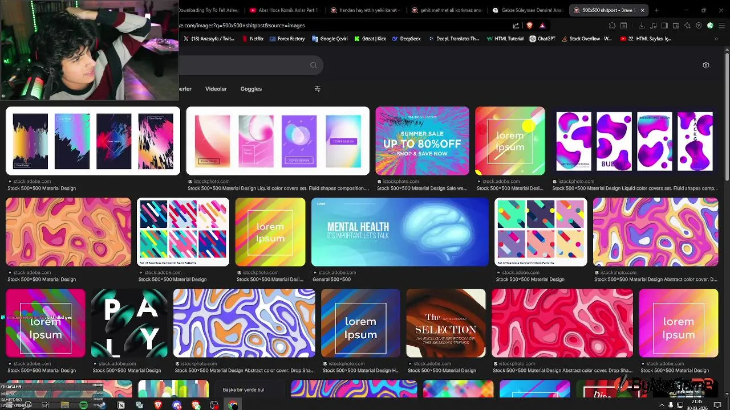Close the 500x500 shitpost tab

(x=643, y=10)
